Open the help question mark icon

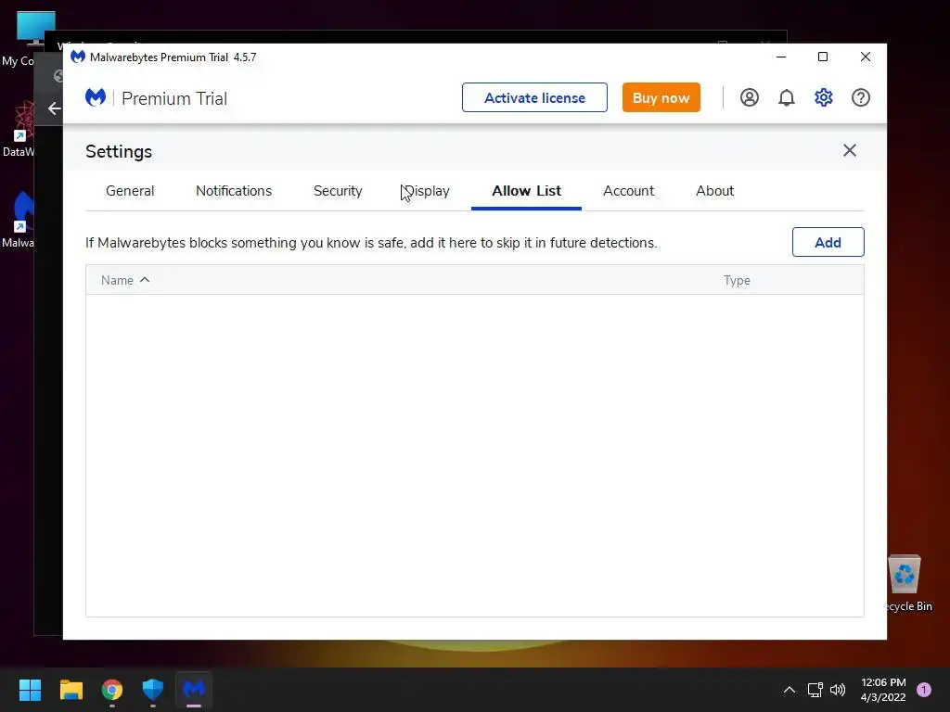[861, 97]
